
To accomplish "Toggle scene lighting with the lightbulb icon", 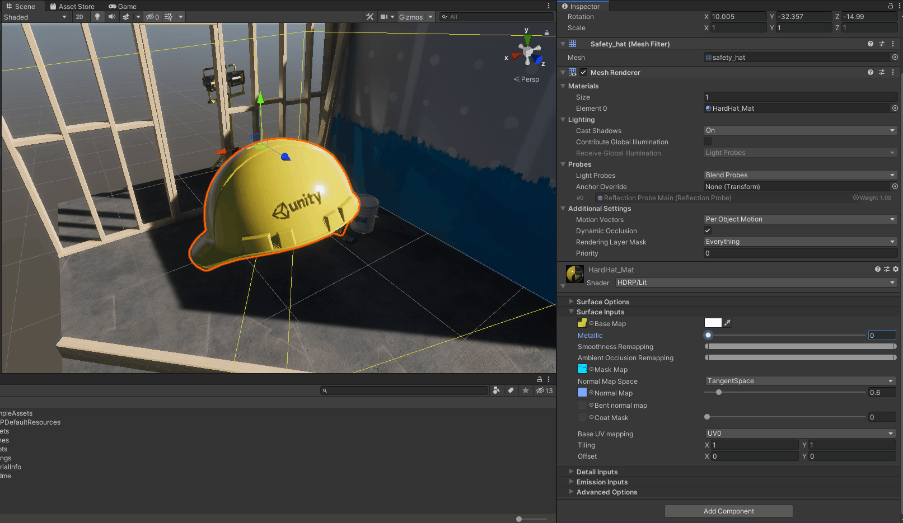I will (97, 17).
